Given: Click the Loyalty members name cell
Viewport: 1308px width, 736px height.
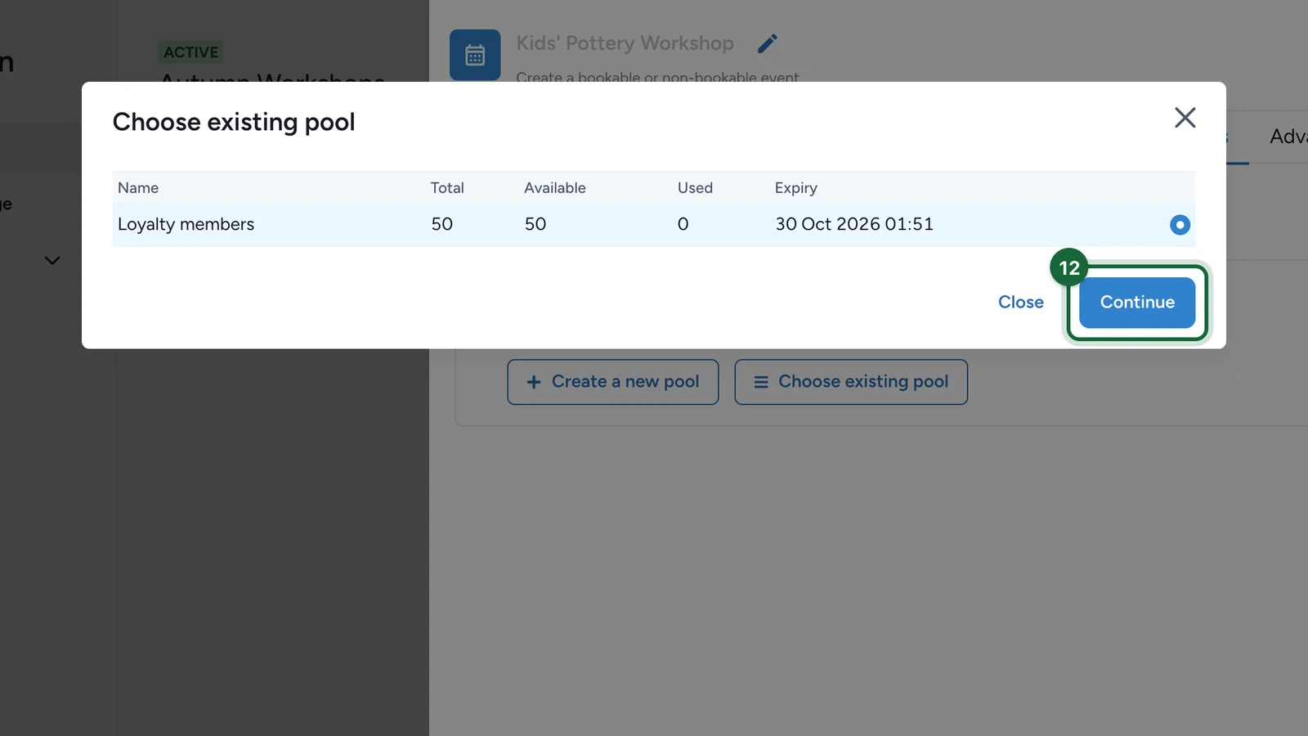Looking at the screenshot, I should tap(186, 224).
